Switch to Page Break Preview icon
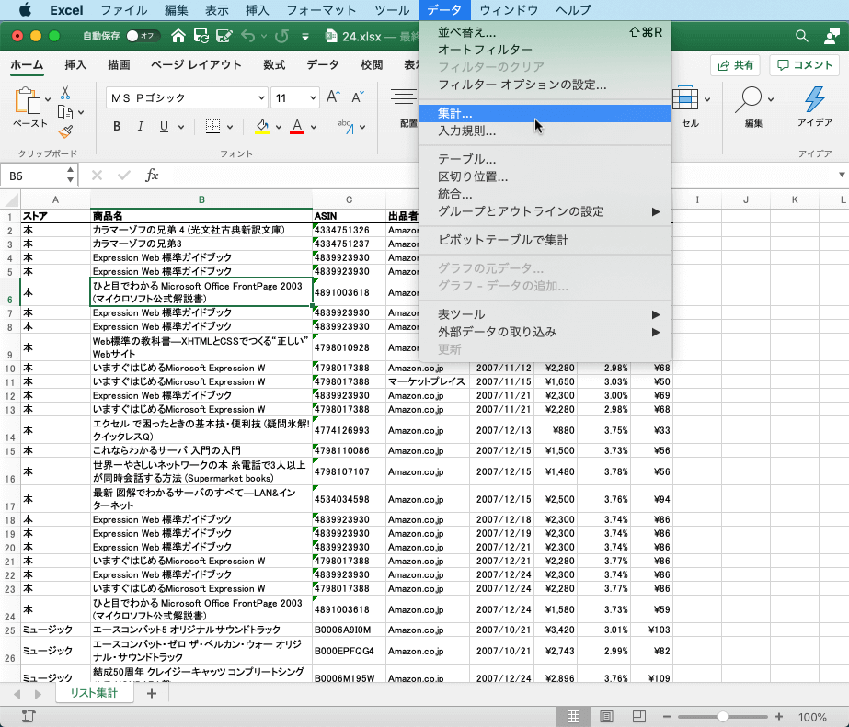This screenshot has height=727, width=849. [639, 717]
